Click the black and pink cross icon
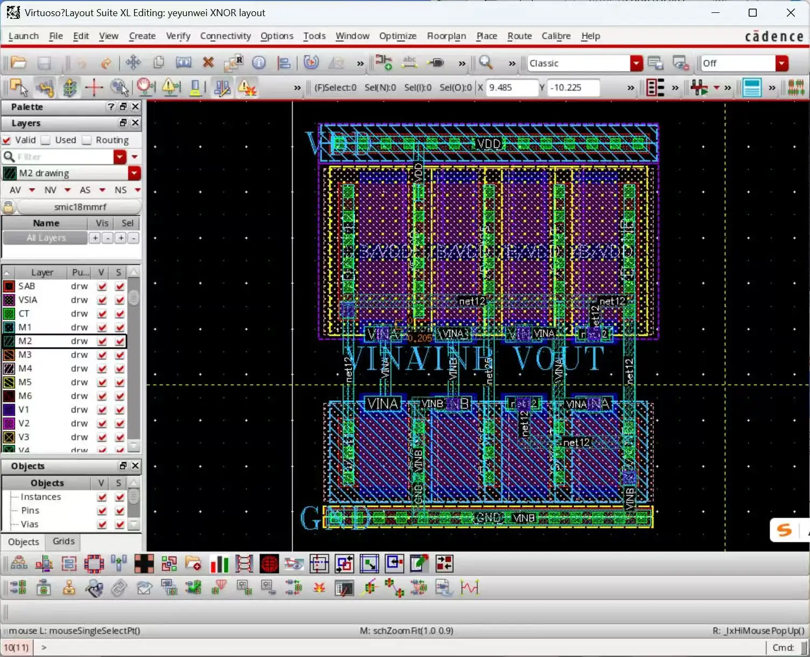The width and height of the screenshot is (810, 657). 144,563
